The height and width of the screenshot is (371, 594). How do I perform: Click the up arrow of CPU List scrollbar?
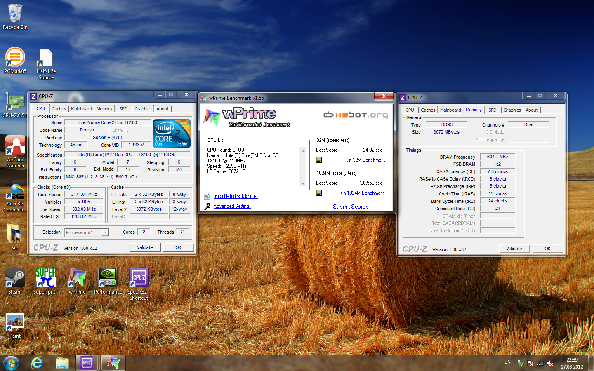[303, 151]
